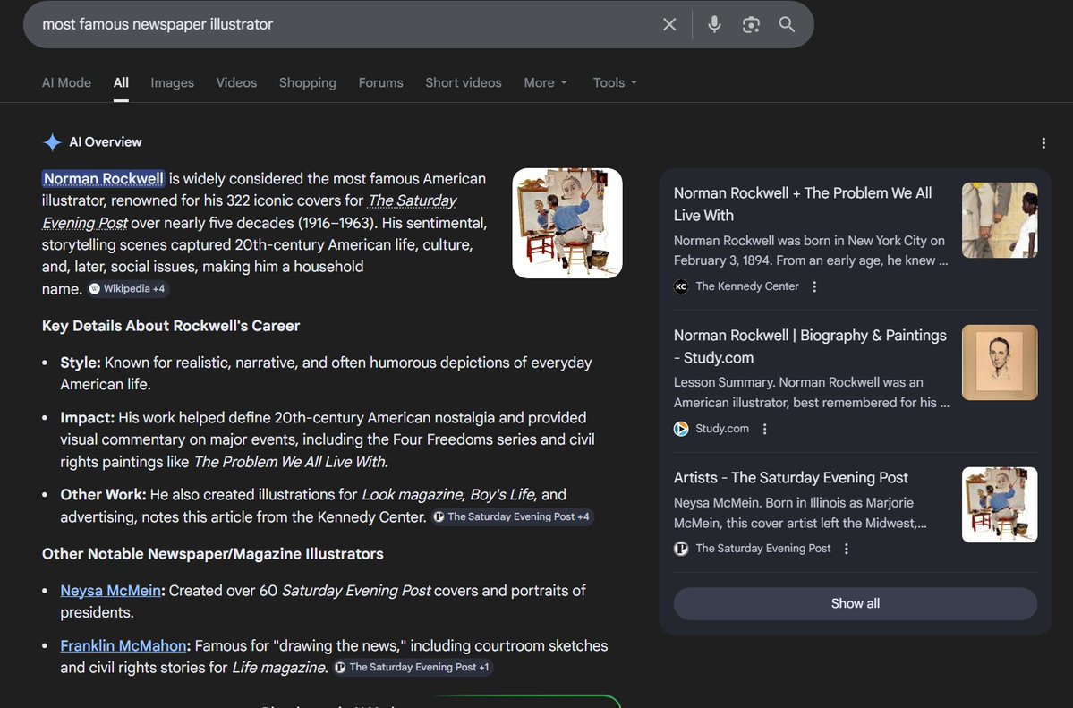Click the Key Details About Rockwell's Career heading

point(171,326)
